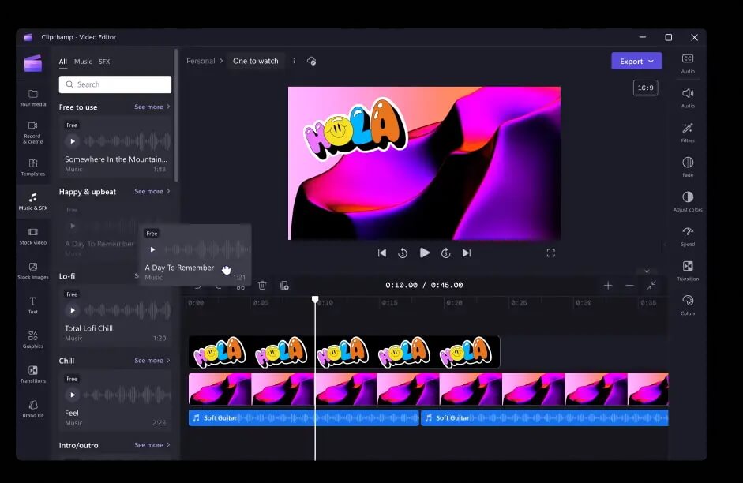Open the 16:9 aspect ratio selector

(x=645, y=88)
